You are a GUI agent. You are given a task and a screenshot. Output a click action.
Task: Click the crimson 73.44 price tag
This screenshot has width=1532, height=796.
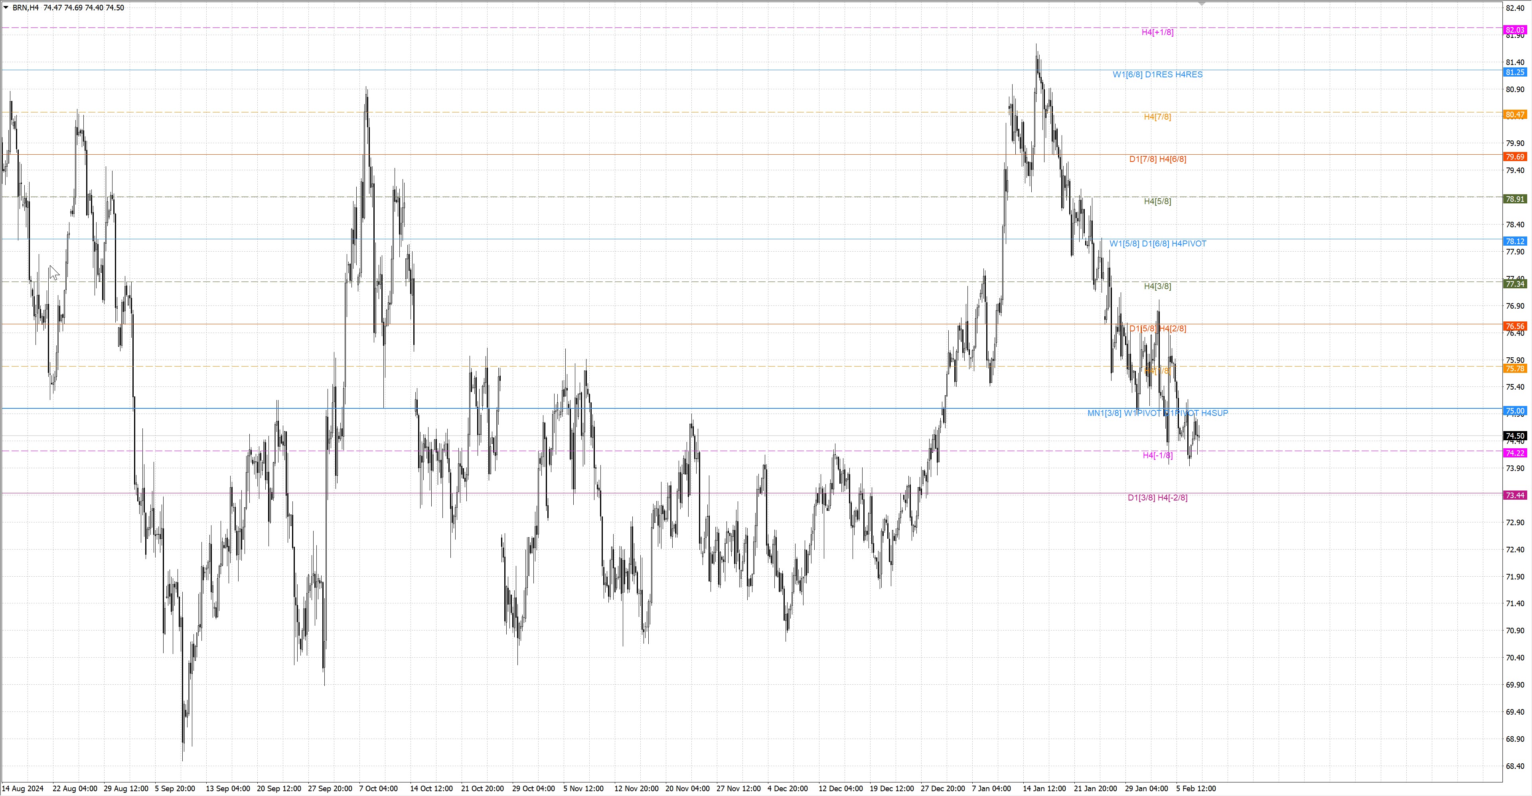click(x=1515, y=495)
